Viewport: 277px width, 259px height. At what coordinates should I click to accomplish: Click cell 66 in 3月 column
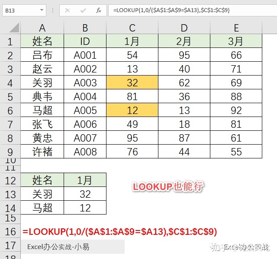236,55
